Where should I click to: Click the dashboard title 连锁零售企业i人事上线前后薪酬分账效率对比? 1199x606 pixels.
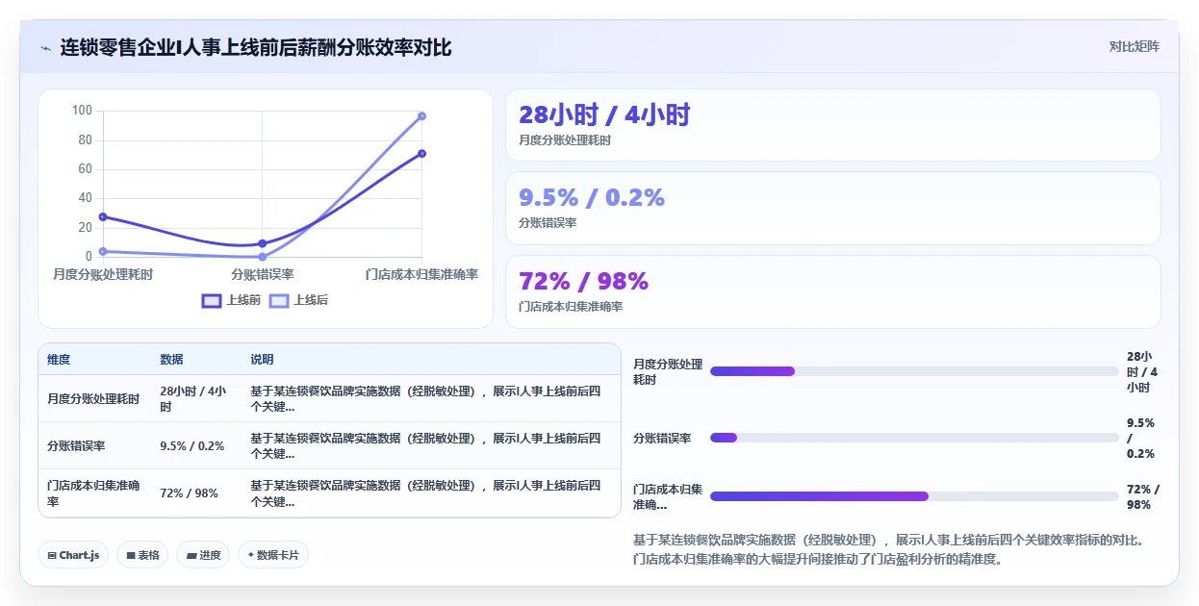(256, 47)
